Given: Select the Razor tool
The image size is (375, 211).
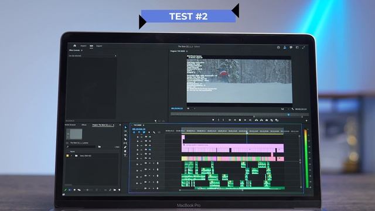Looking at the screenshot, I should (125, 139).
